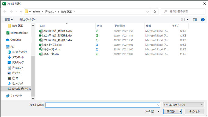Viewport: 208px width, 117px height.
Task: Toggle the preview pane icon
Action: [195, 19]
